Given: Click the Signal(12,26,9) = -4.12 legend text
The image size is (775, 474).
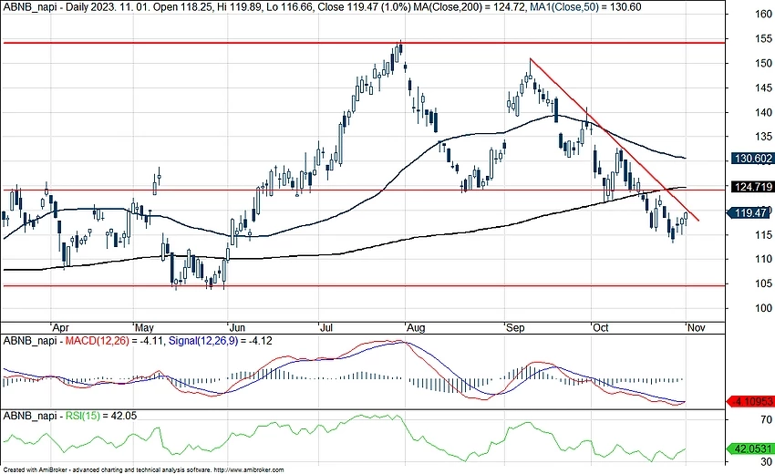Looking at the screenshot, I should tap(221, 341).
